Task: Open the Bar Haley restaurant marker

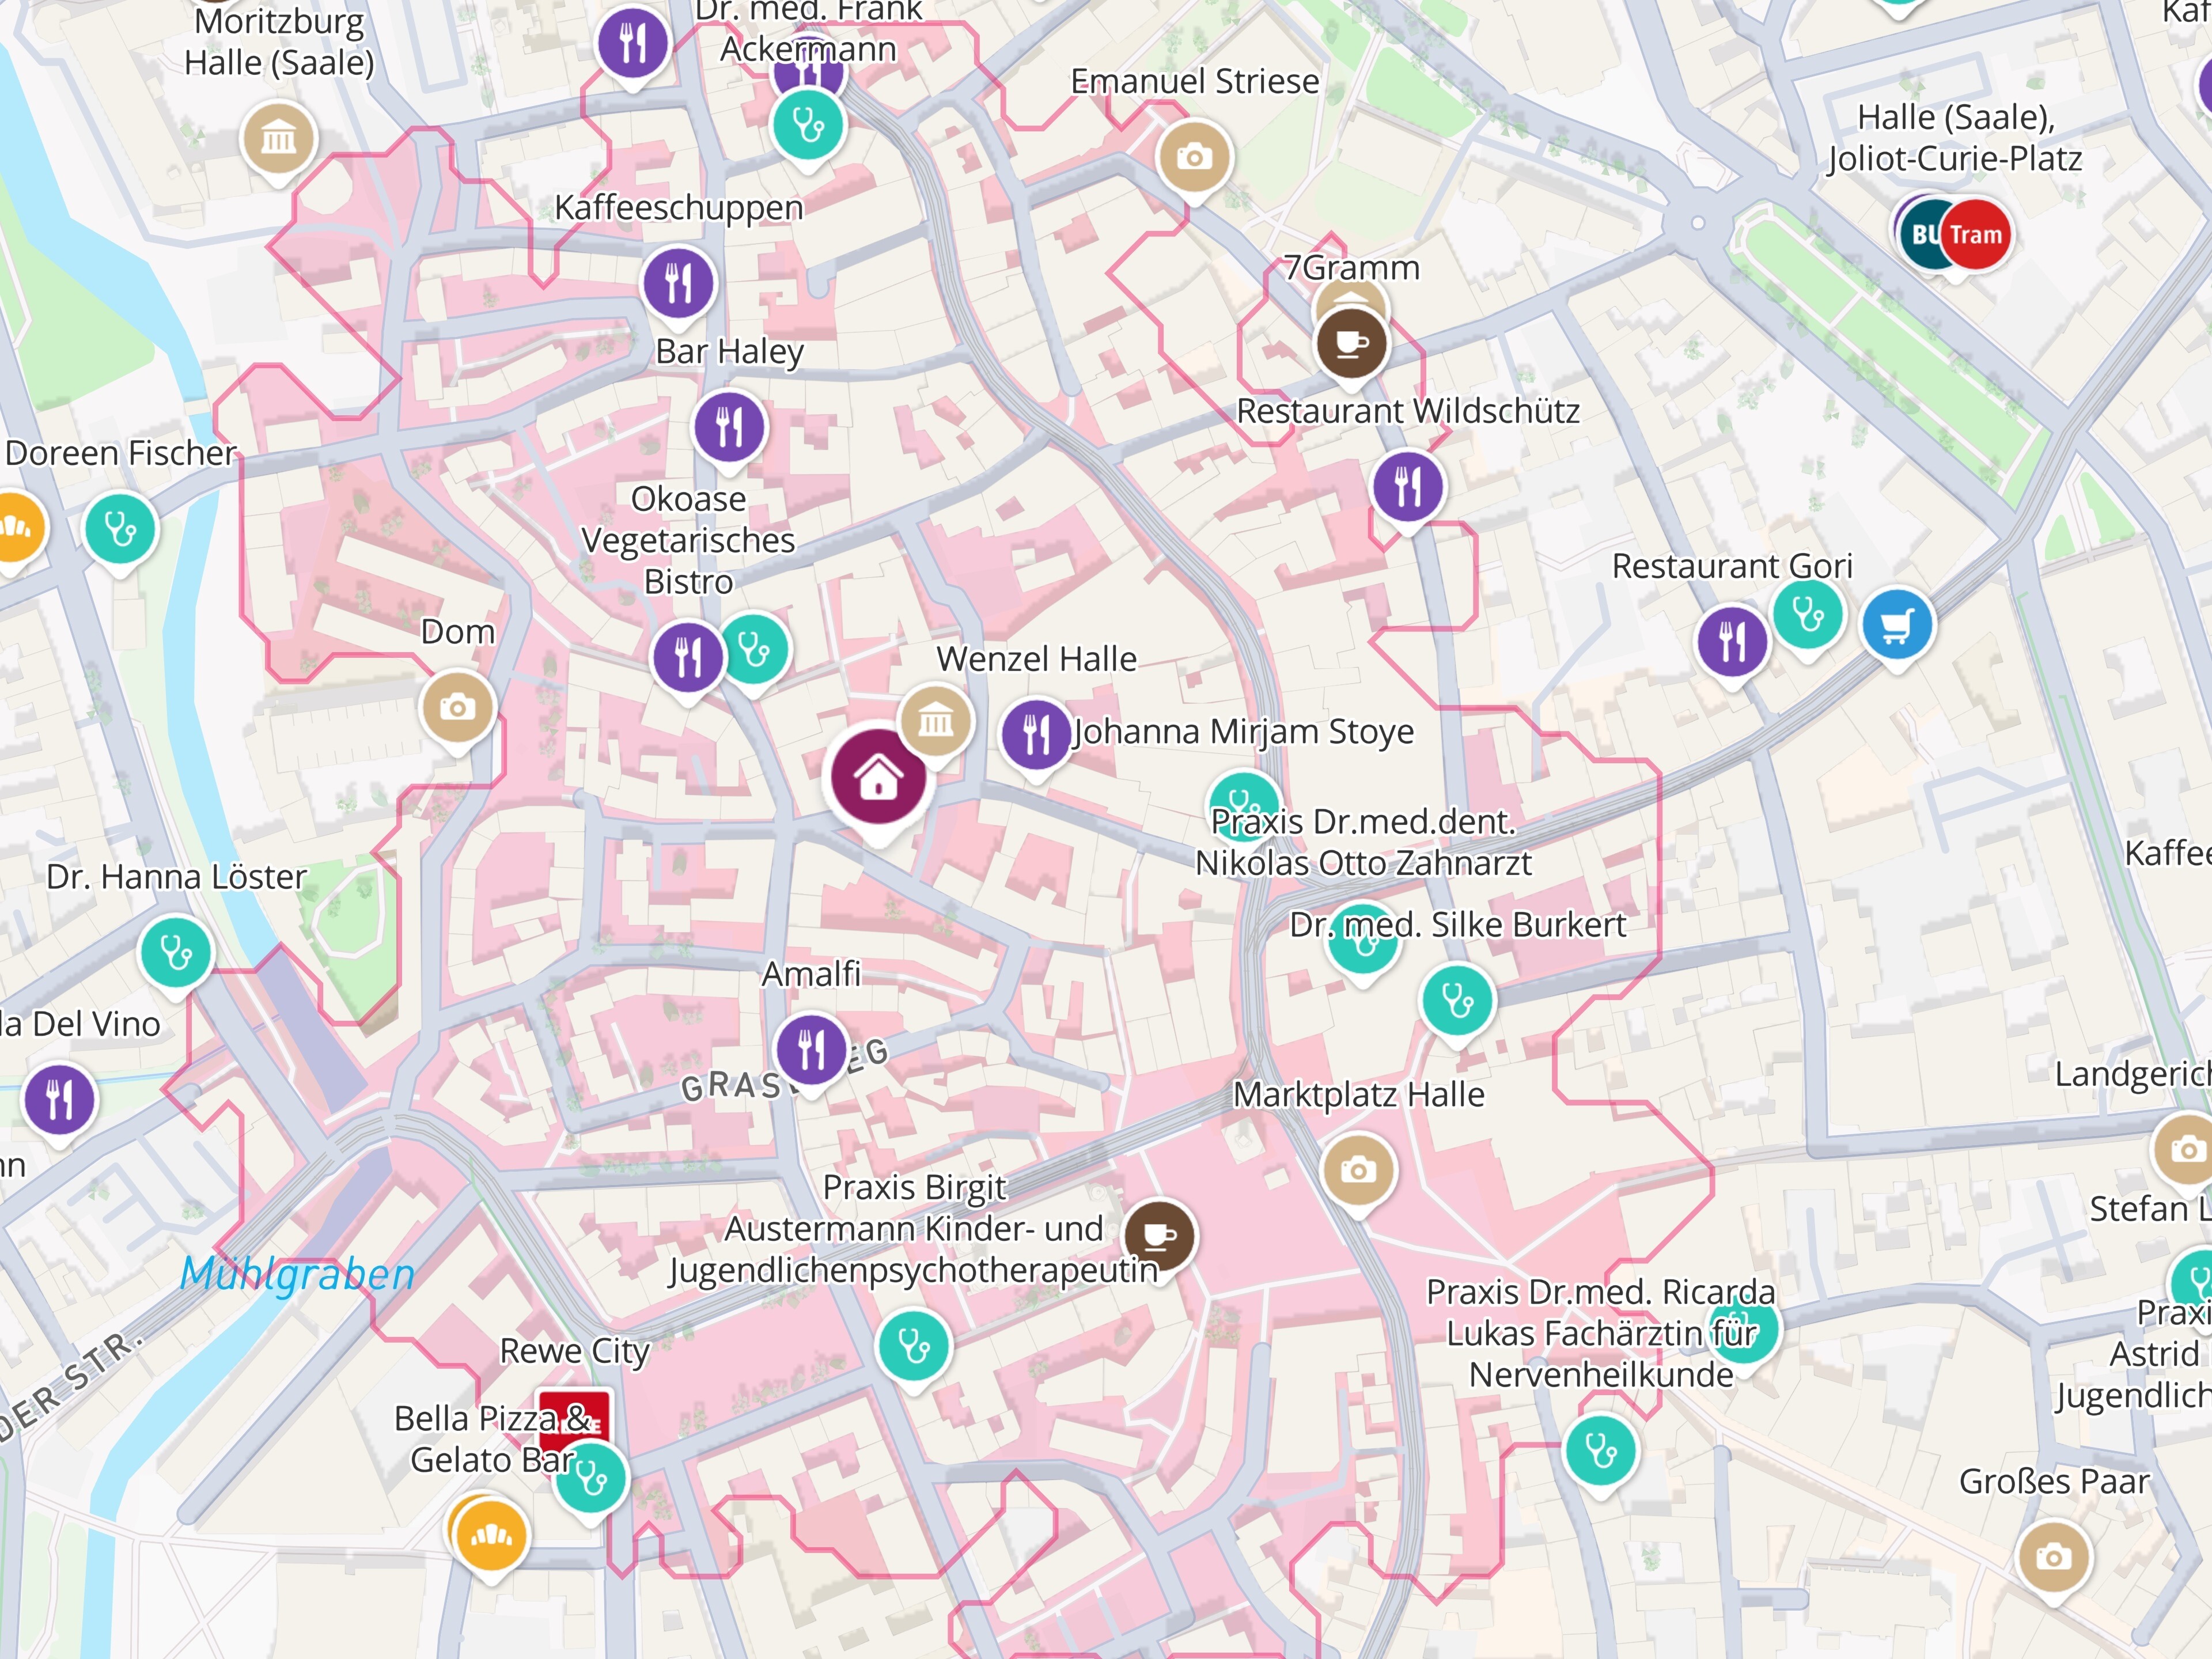Action: [x=729, y=427]
